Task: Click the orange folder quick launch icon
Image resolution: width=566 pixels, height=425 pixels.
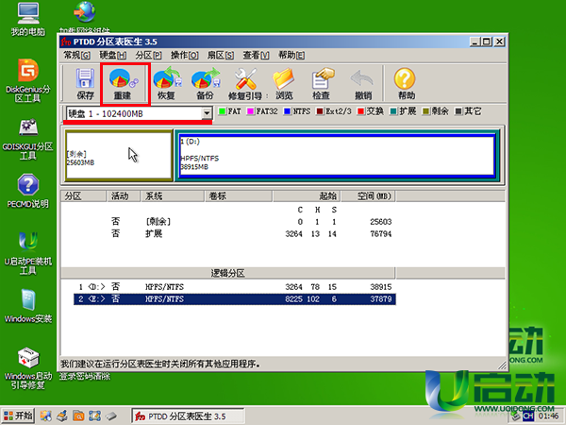Action: pos(78,416)
